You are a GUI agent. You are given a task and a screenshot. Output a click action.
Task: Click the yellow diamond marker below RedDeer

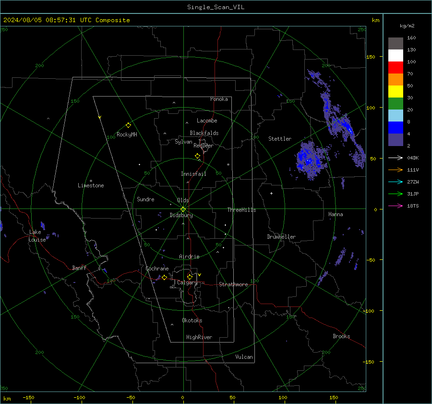pos(197,156)
